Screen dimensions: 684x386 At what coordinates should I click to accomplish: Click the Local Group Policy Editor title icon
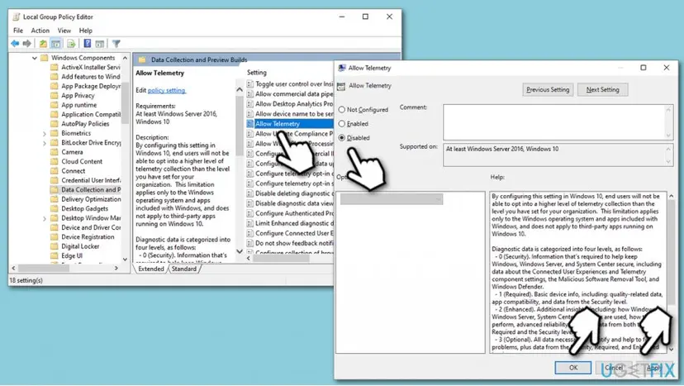pyautogui.click(x=17, y=17)
